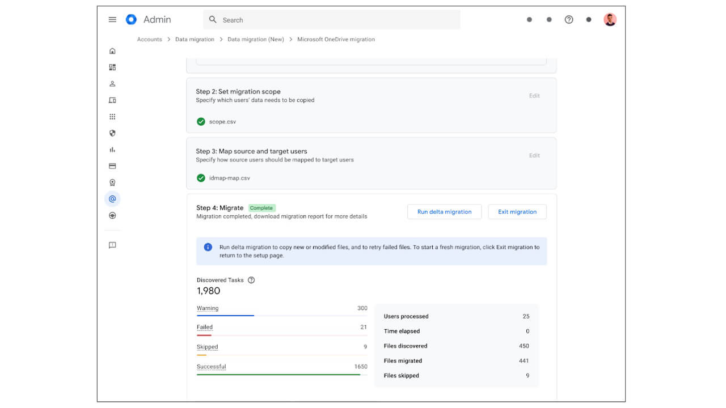Open the Devices icon in the sidebar
The image size is (726, 408).
[x=112, y=100]
